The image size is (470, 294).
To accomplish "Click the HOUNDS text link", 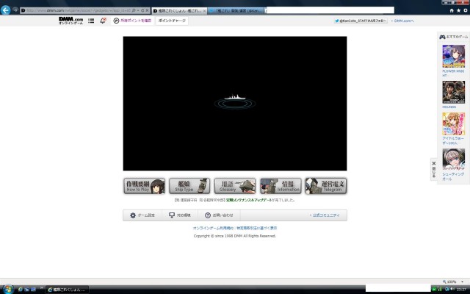I will click(449, 107).
